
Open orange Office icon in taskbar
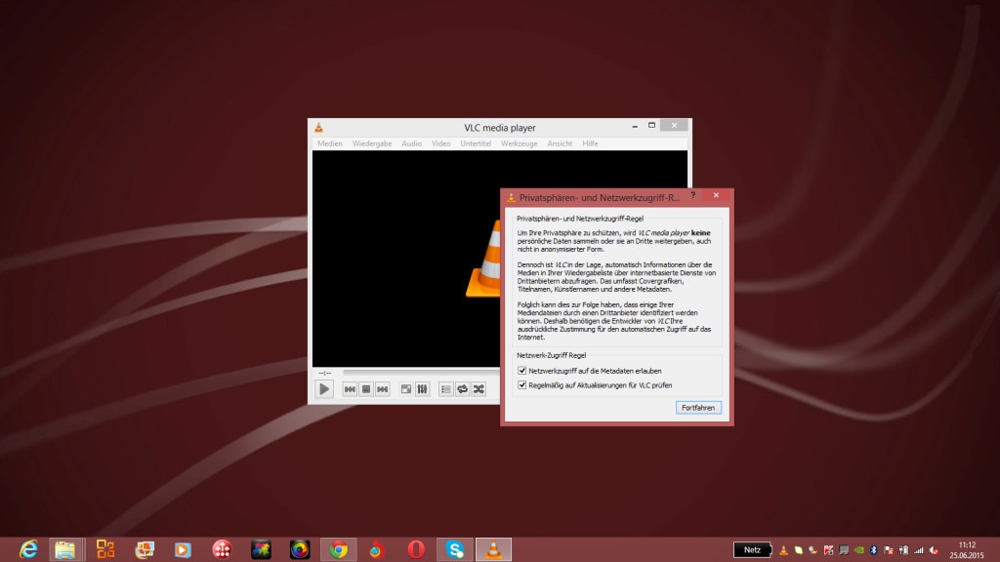105,549
